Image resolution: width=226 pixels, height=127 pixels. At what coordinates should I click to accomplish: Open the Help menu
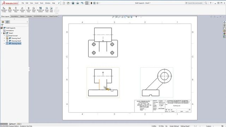pos(53,3)
